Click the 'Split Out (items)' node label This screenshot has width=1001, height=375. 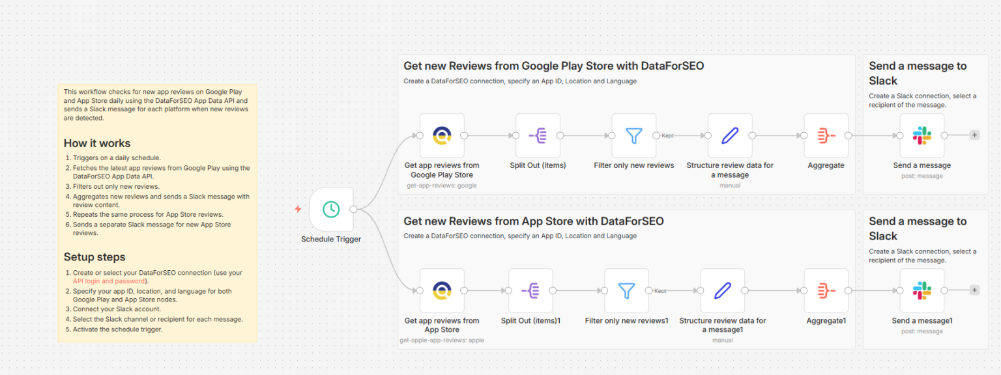point(538,165)
